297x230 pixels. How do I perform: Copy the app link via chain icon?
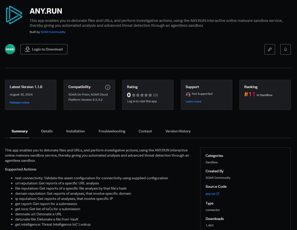coord(269,49)
